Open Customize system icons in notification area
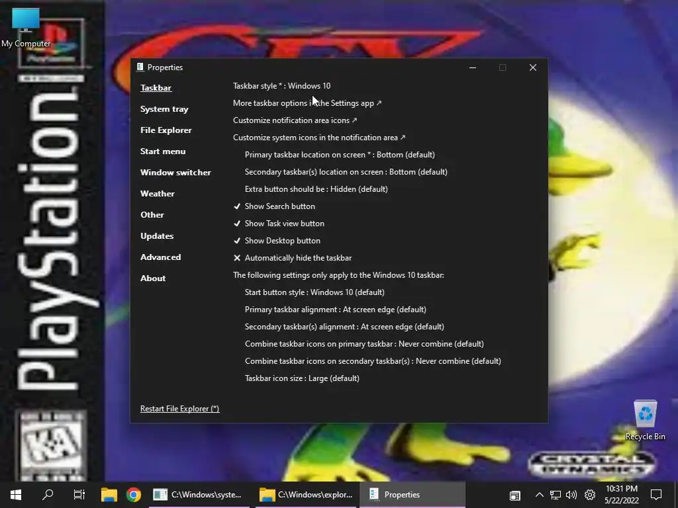The height and width of the screenshot is (508, 678). (x=319, y=138)
